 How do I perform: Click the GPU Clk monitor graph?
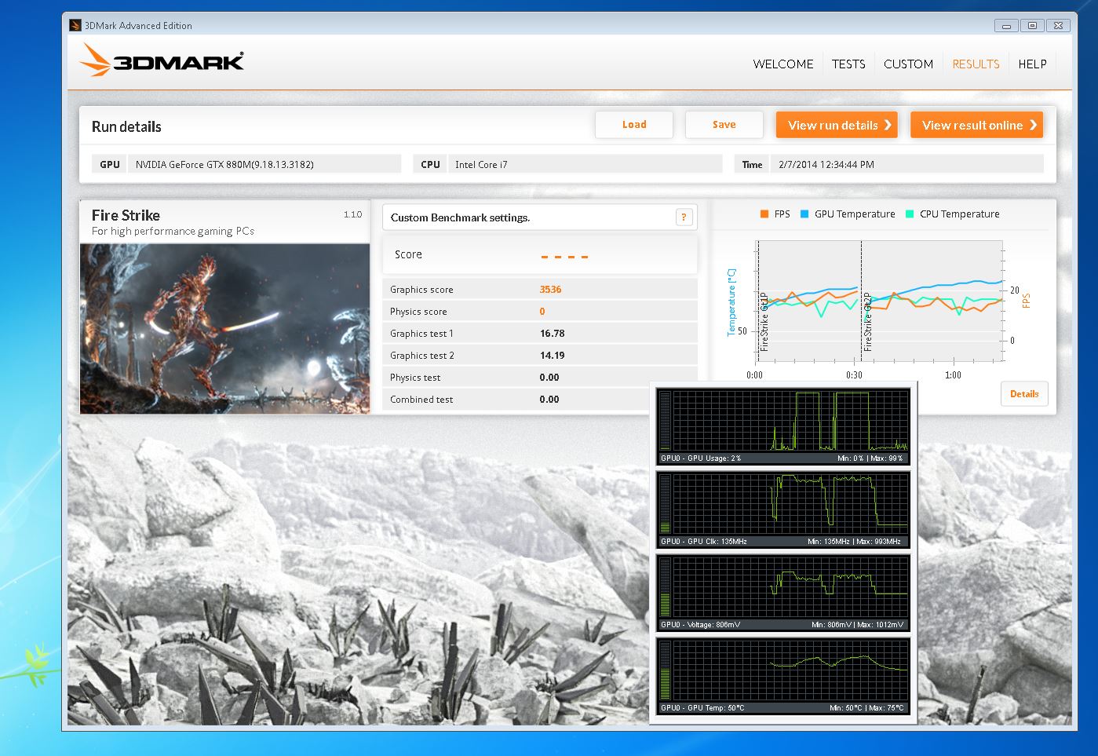tap(783, 509)
